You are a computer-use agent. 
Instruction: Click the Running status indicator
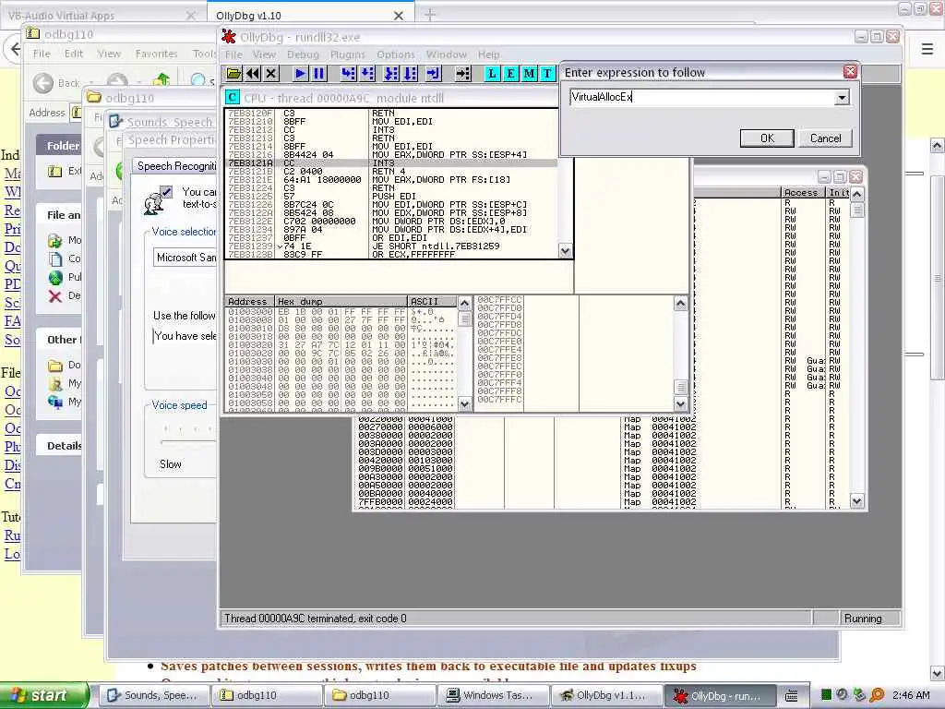869,619
